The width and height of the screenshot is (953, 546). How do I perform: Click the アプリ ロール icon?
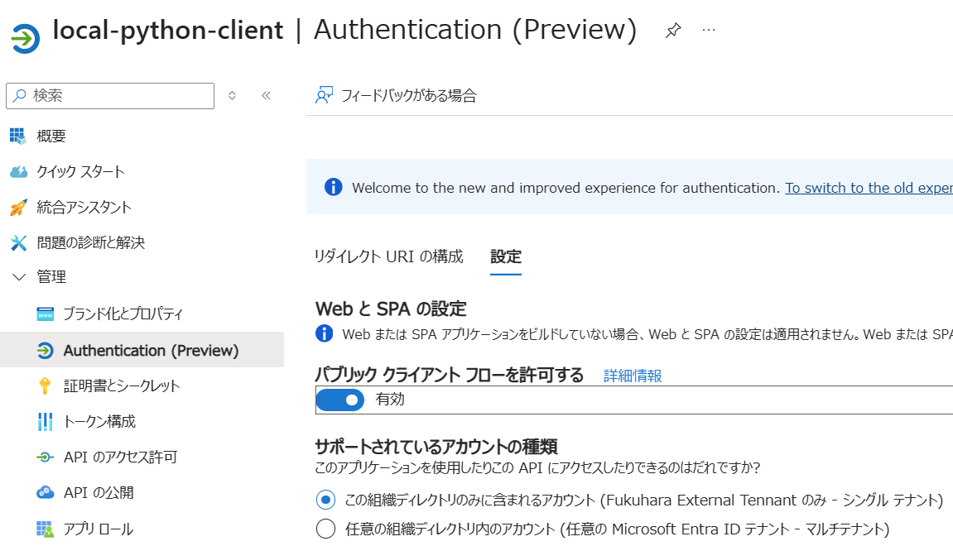[x=45, y=529]
